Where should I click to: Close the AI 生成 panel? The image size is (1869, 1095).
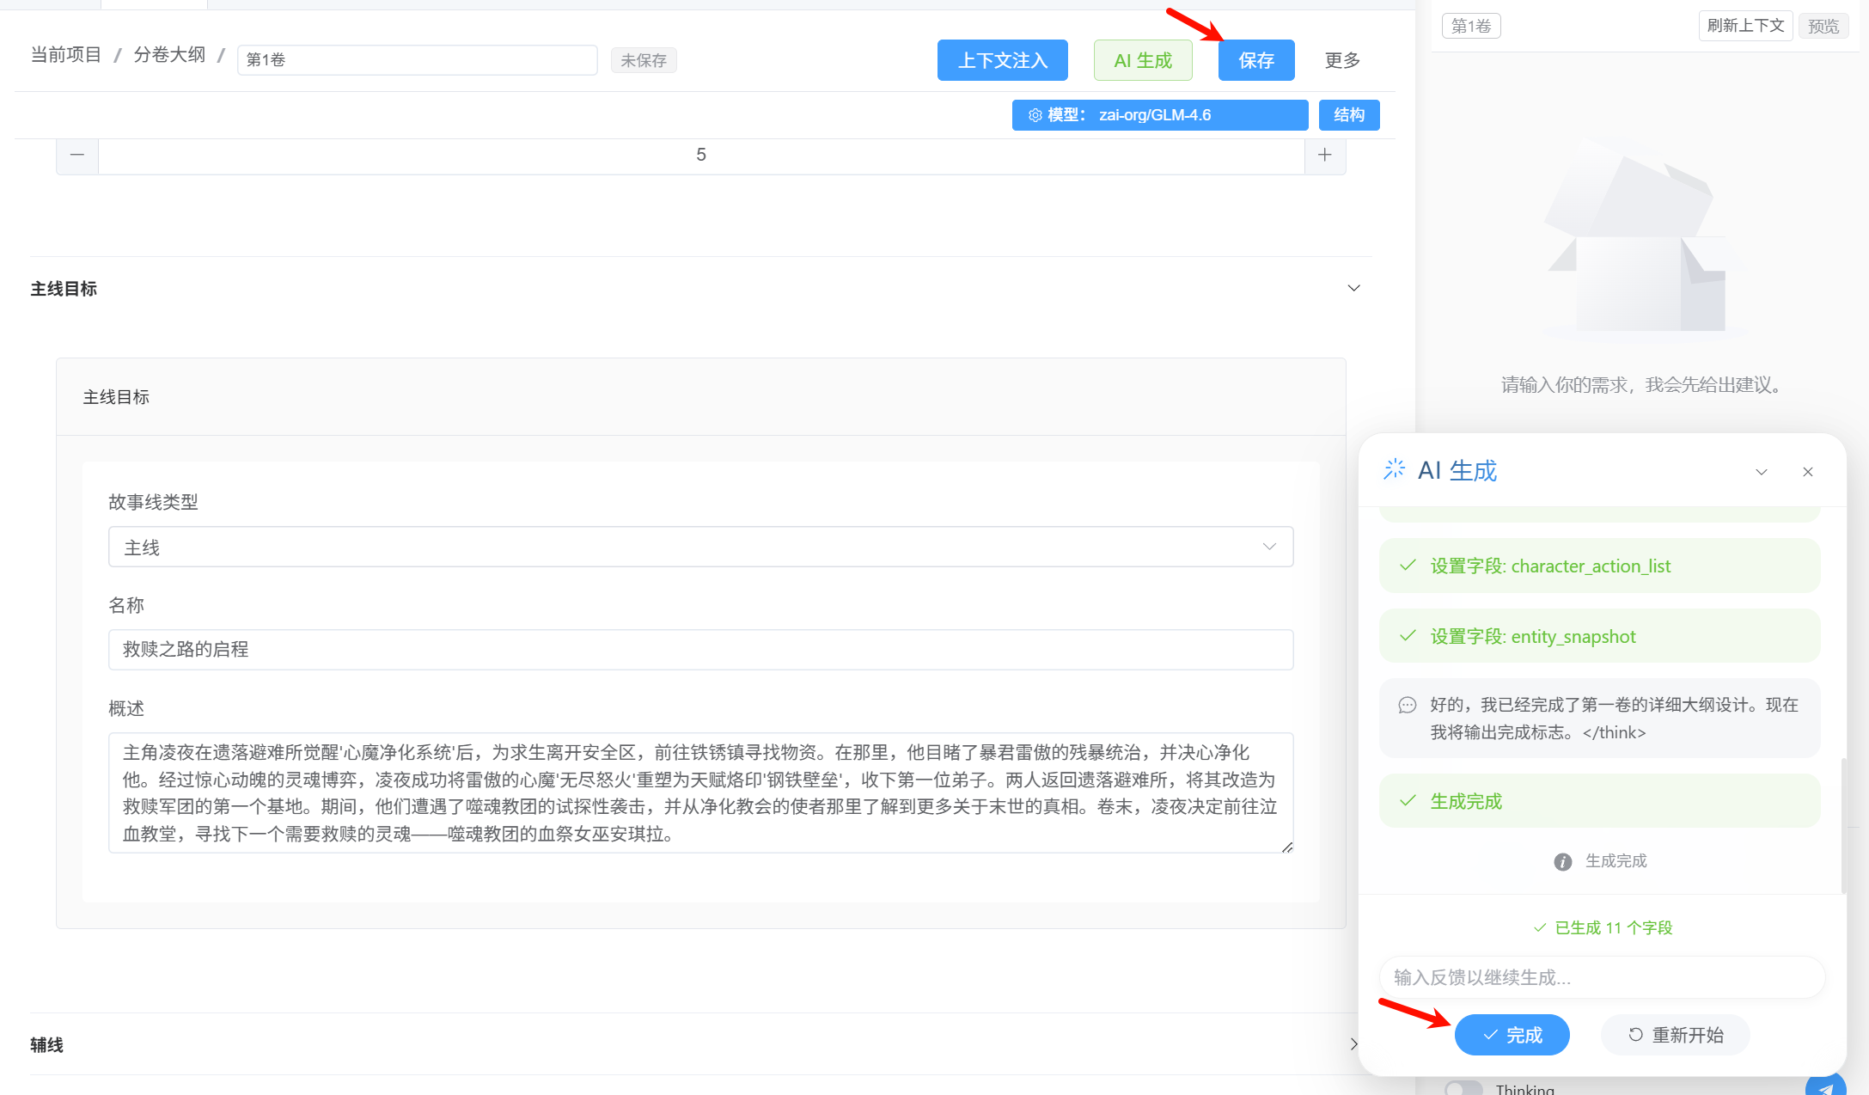point(1808,472)
